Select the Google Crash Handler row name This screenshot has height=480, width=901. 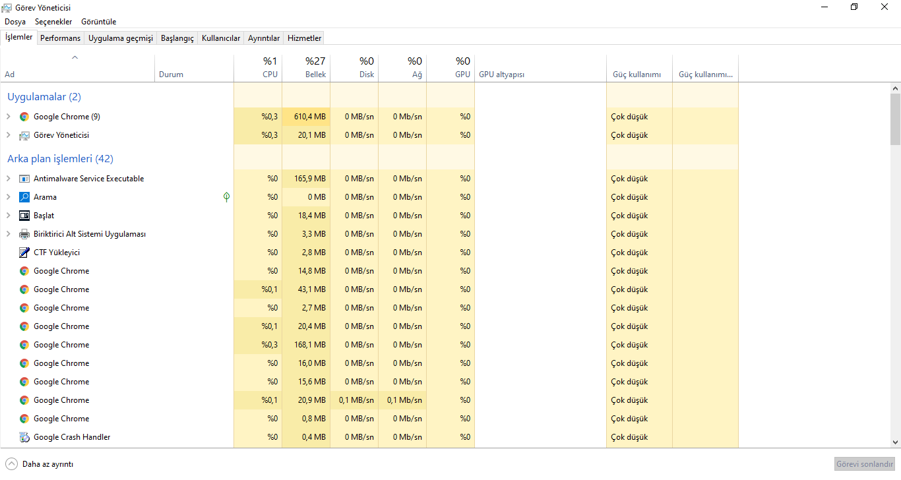72,437
